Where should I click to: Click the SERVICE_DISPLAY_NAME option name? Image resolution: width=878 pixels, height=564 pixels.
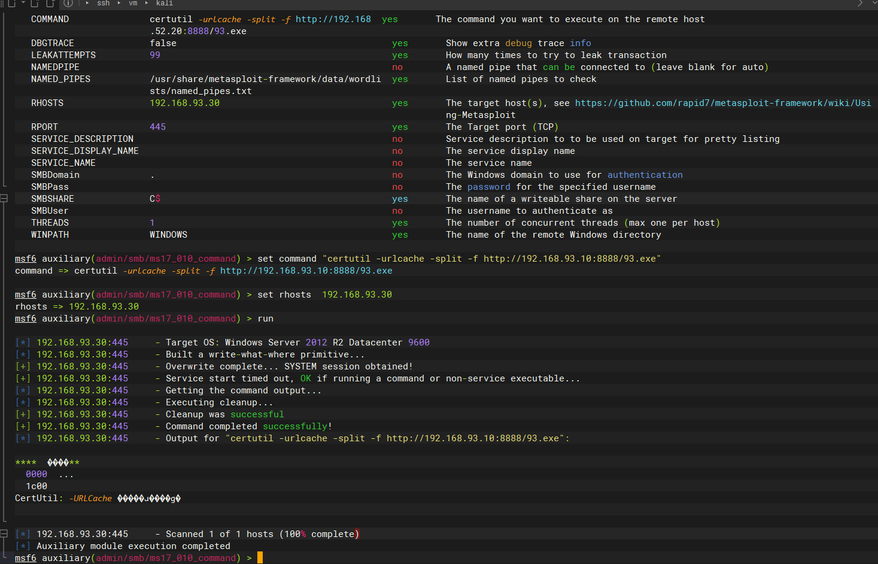click(85, 151)
